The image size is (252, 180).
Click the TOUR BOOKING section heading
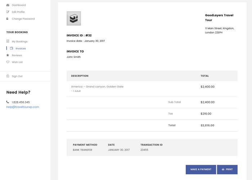tap(17, 32)
